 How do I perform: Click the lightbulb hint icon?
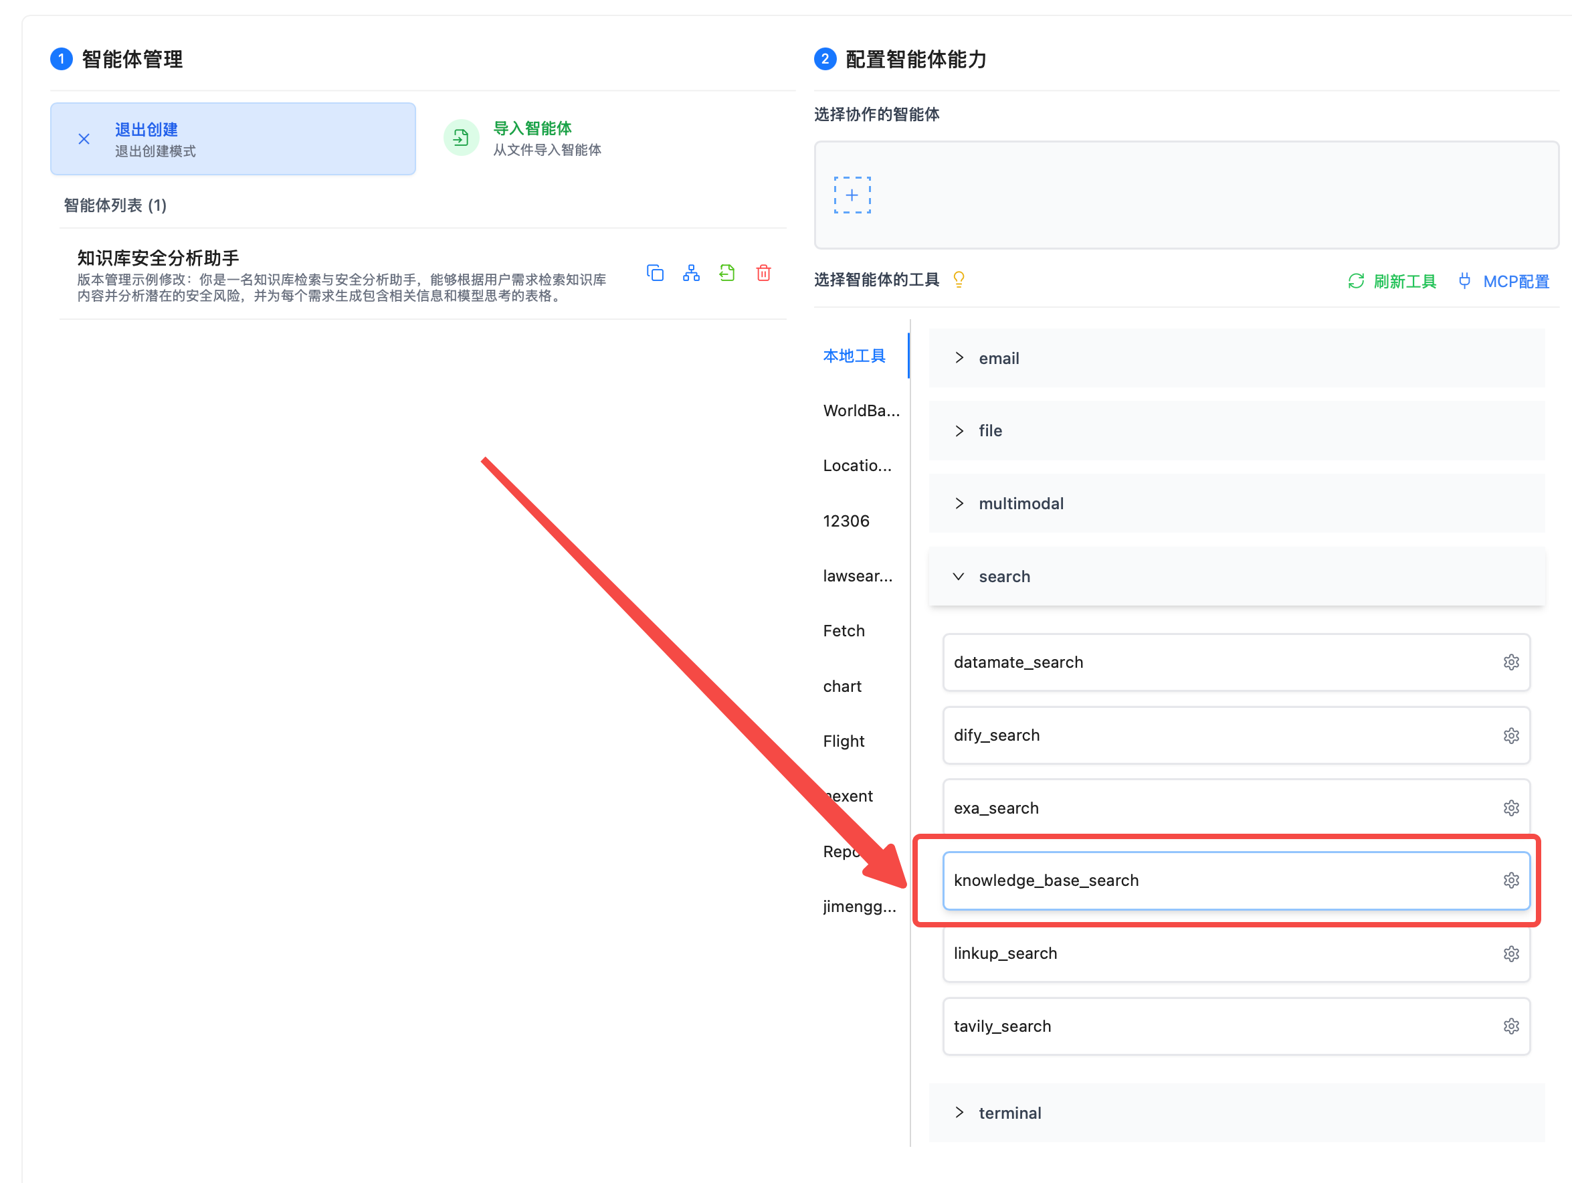pos(959,280)
